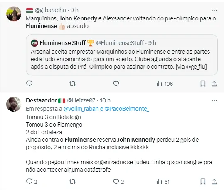Go to @Heizze07 handle profile

[81, 100]
